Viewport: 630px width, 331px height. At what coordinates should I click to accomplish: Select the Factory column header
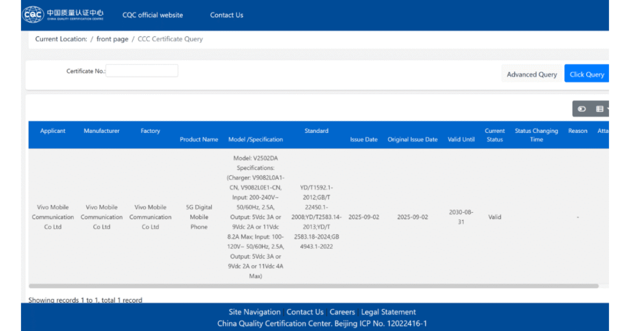click(x=150, y=131)
